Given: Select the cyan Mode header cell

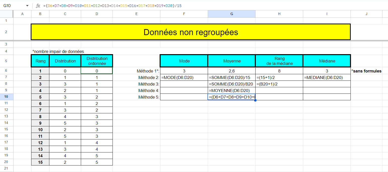Looking at the screenshot, I should [x=184, y=61].
